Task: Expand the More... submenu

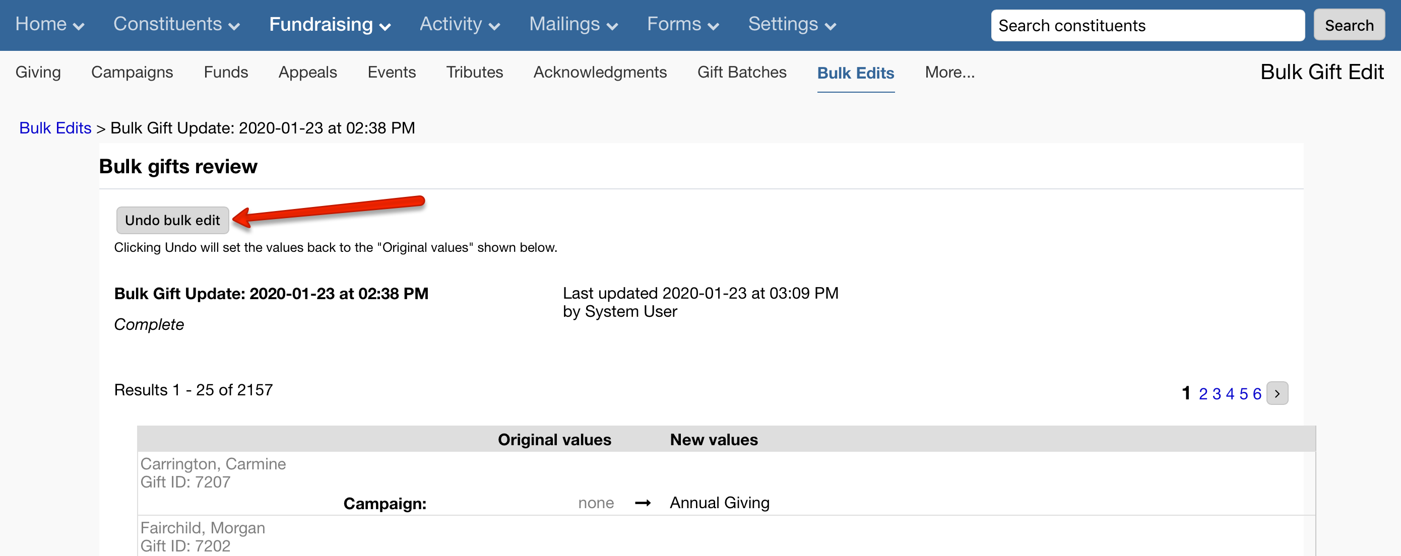Action: pyautogui.click(x=949, y=73)
